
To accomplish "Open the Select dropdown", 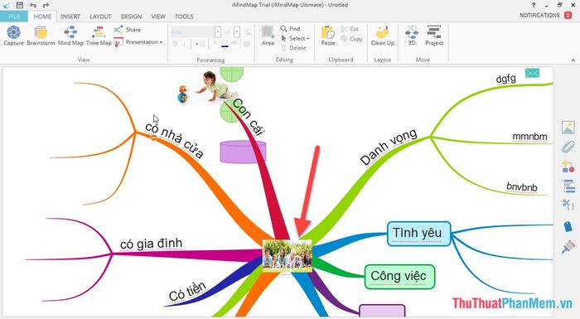I will click(295, 38).
